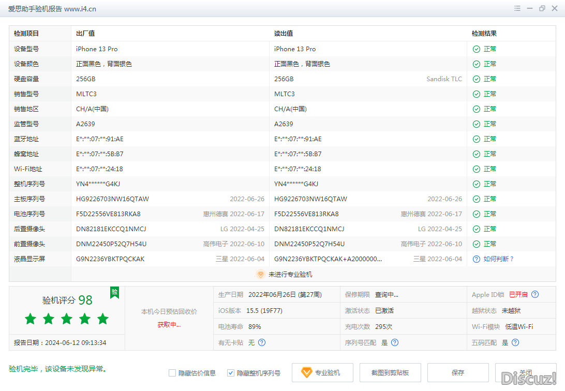Viewport: 565px width, 391px height.
Task: Select the Sandisk TLC label
Action: pos(444,79)
